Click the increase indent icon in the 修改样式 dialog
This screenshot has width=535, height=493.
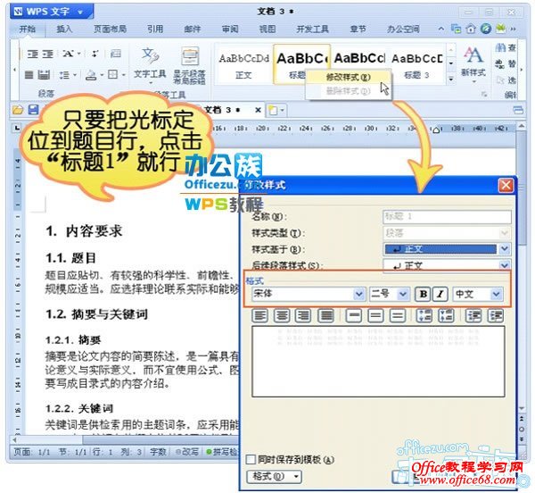tap(496, 315)
